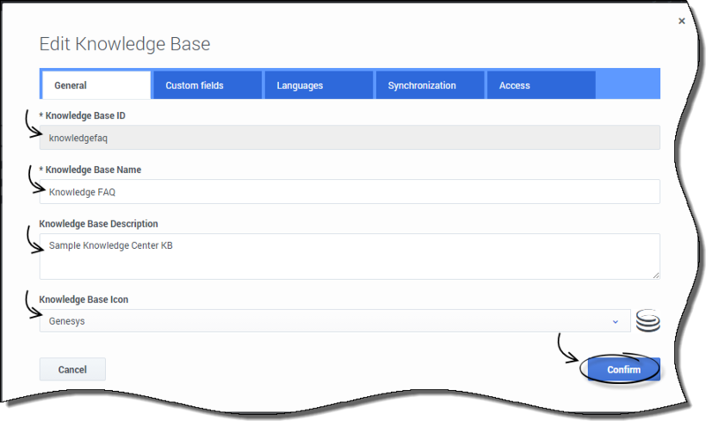The image size is (706, 421).
Task: Click the Knowledge Base Icon label
Action: [x=84, y=299]
